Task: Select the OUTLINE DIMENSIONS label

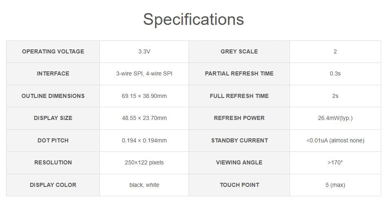Action: (x=53, y=96)
